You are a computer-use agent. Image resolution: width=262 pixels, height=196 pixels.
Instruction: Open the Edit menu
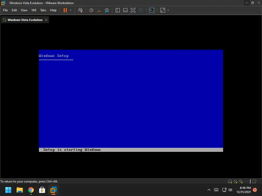tap(14, 10)
